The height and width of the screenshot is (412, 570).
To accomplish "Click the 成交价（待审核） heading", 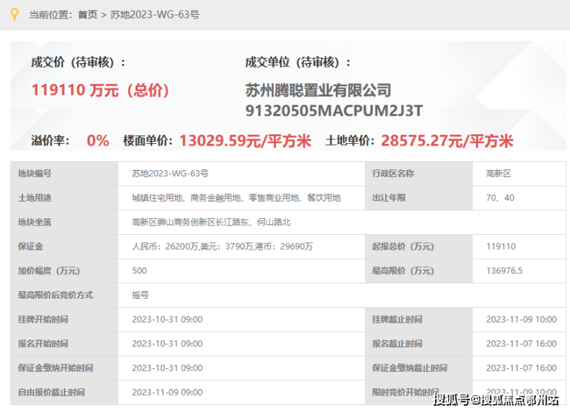I will tap(78, 62).
